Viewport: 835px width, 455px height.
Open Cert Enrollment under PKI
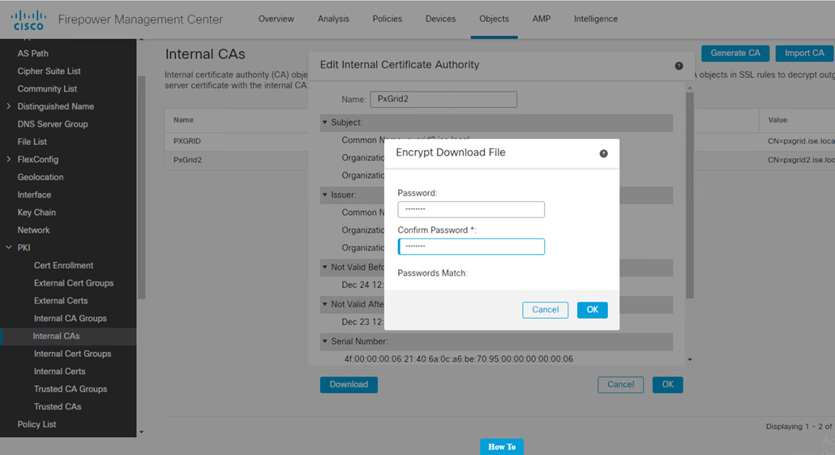tap(63, 265)
